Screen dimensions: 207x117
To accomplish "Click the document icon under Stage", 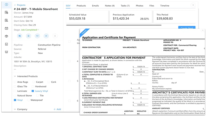I will click(x=28, y=36).
